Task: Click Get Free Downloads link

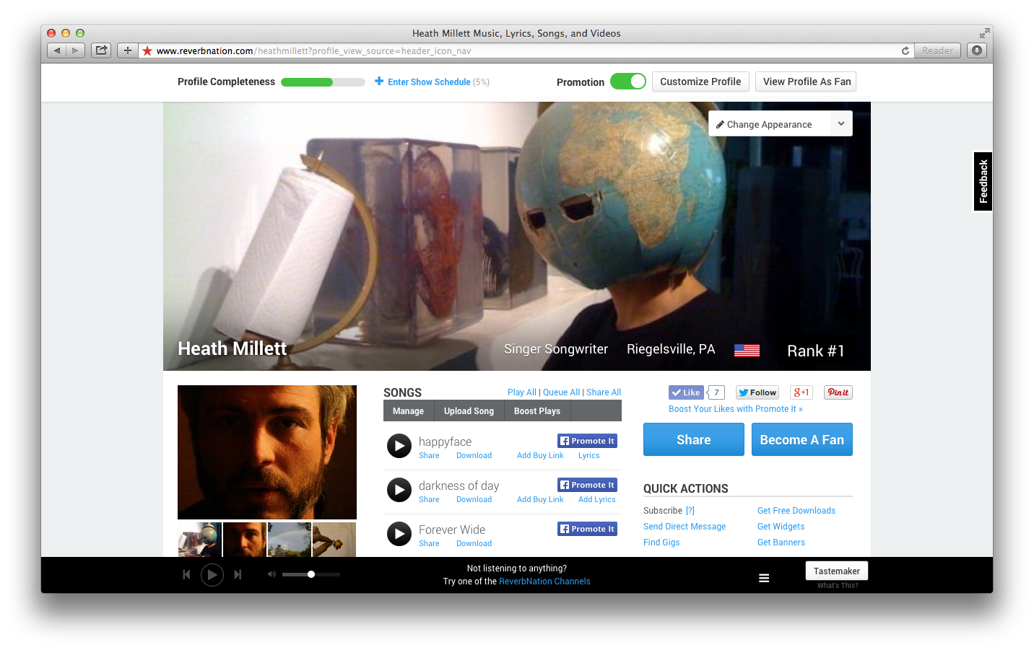Action: coord(796,511)
